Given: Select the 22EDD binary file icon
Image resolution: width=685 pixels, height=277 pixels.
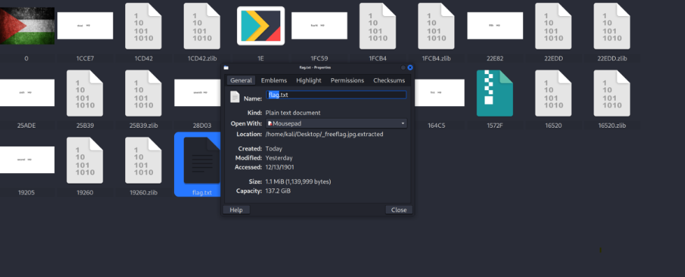Looking at the screenshot, I should point(554,26).
